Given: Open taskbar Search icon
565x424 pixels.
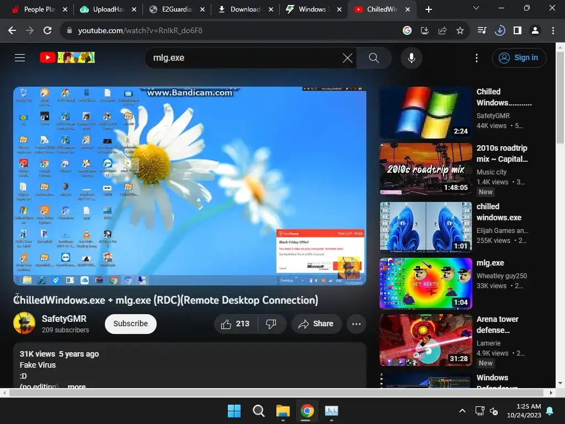Looking at the screenshot, I should tap(258, 411).
